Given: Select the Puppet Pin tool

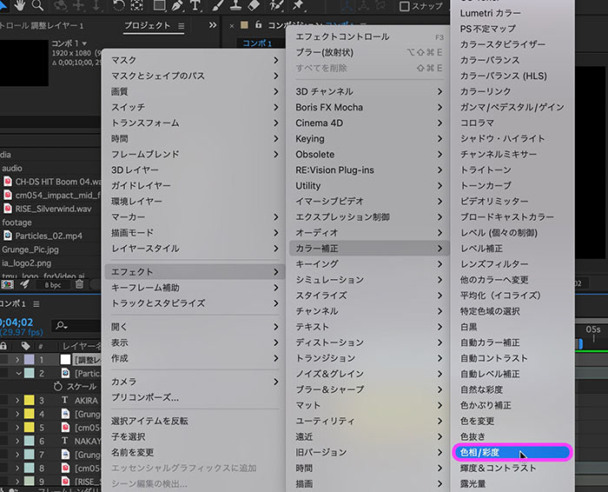Looking at the screenshot, I should [x=298, y=5].
